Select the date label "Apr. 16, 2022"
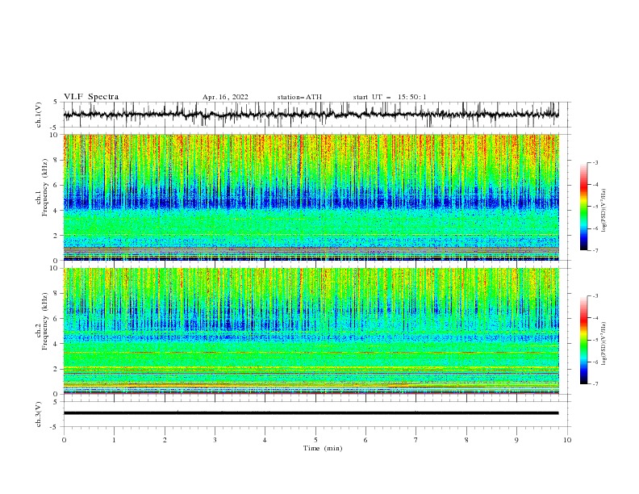 pos(225,97)
